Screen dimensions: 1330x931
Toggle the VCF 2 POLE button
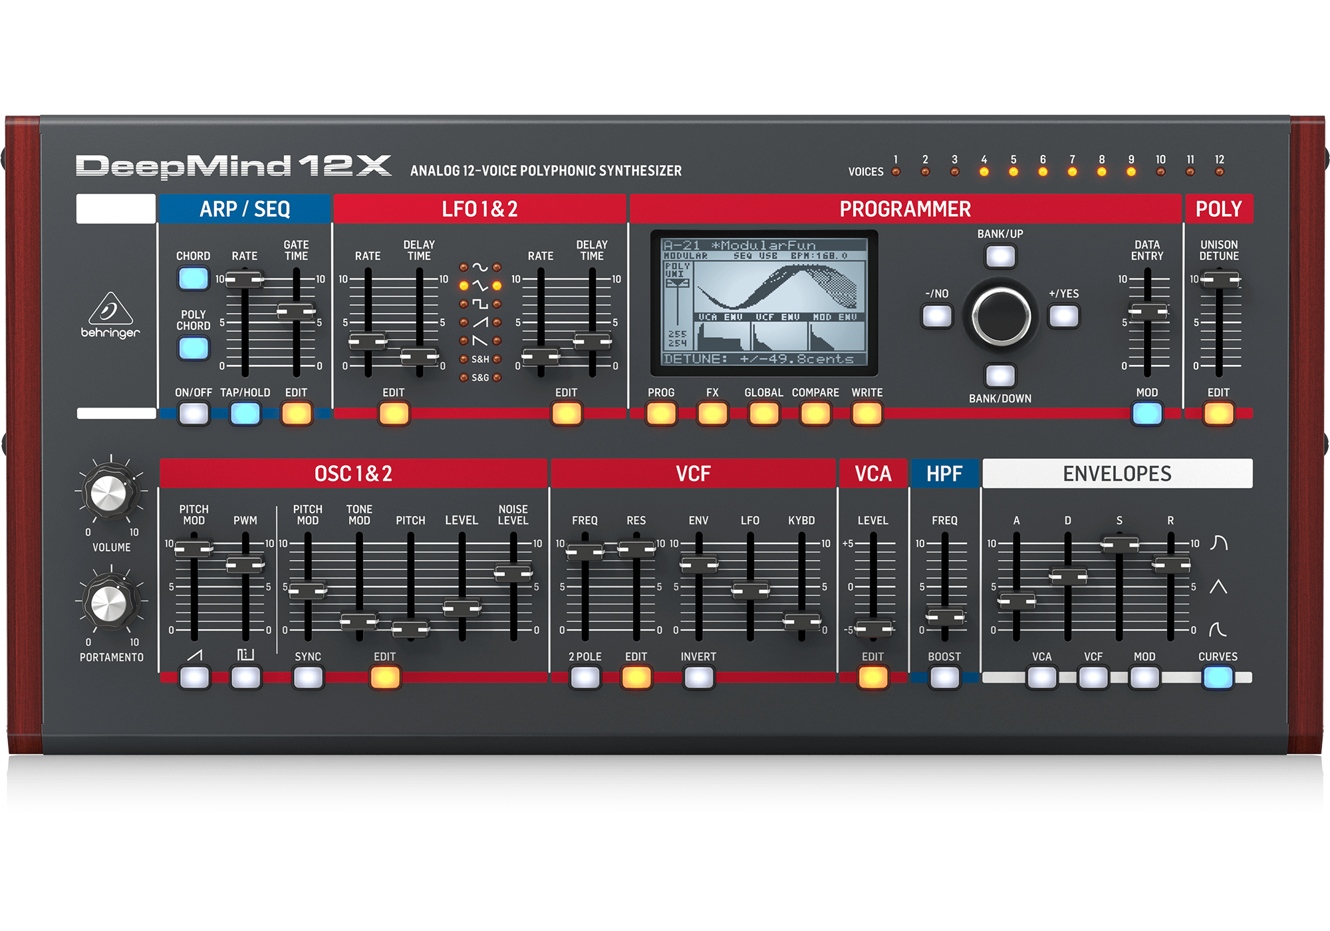[x=585, y=678]
